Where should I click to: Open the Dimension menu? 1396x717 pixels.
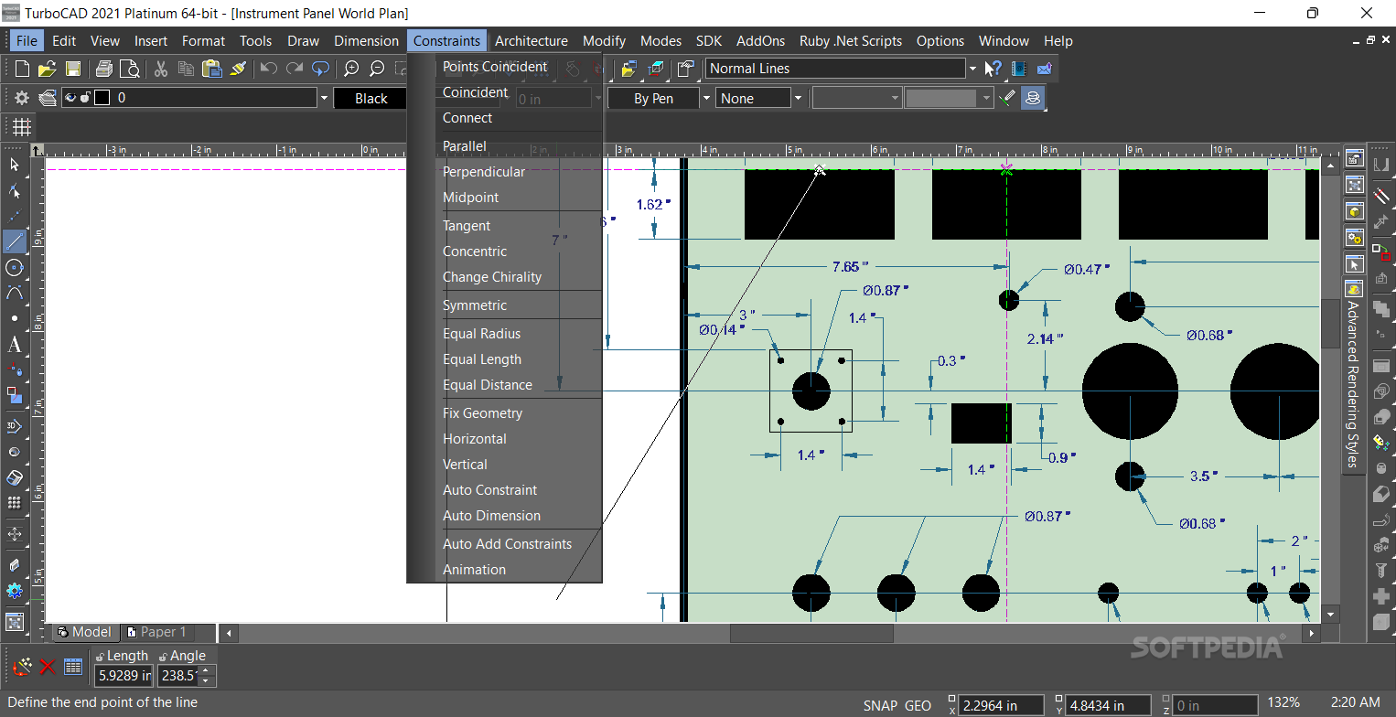(366, 40)
